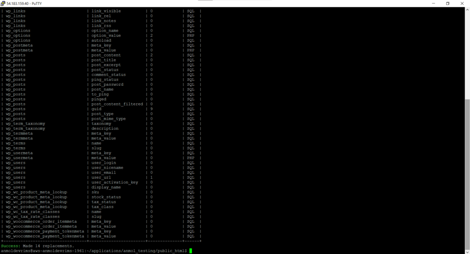Click the 'link_notes' column cell
This screenshot has height=254, width=470.
[104, 21]
